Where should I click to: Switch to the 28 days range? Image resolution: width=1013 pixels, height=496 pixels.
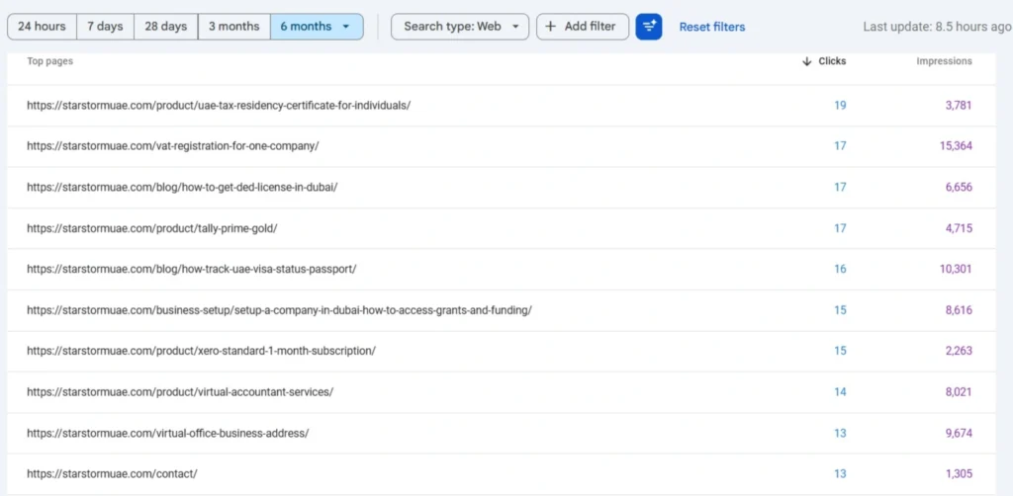click(165, 27)
